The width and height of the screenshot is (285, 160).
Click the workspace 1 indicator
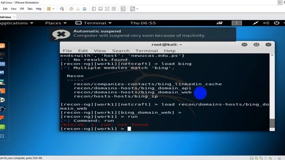(x=236, y=23)
